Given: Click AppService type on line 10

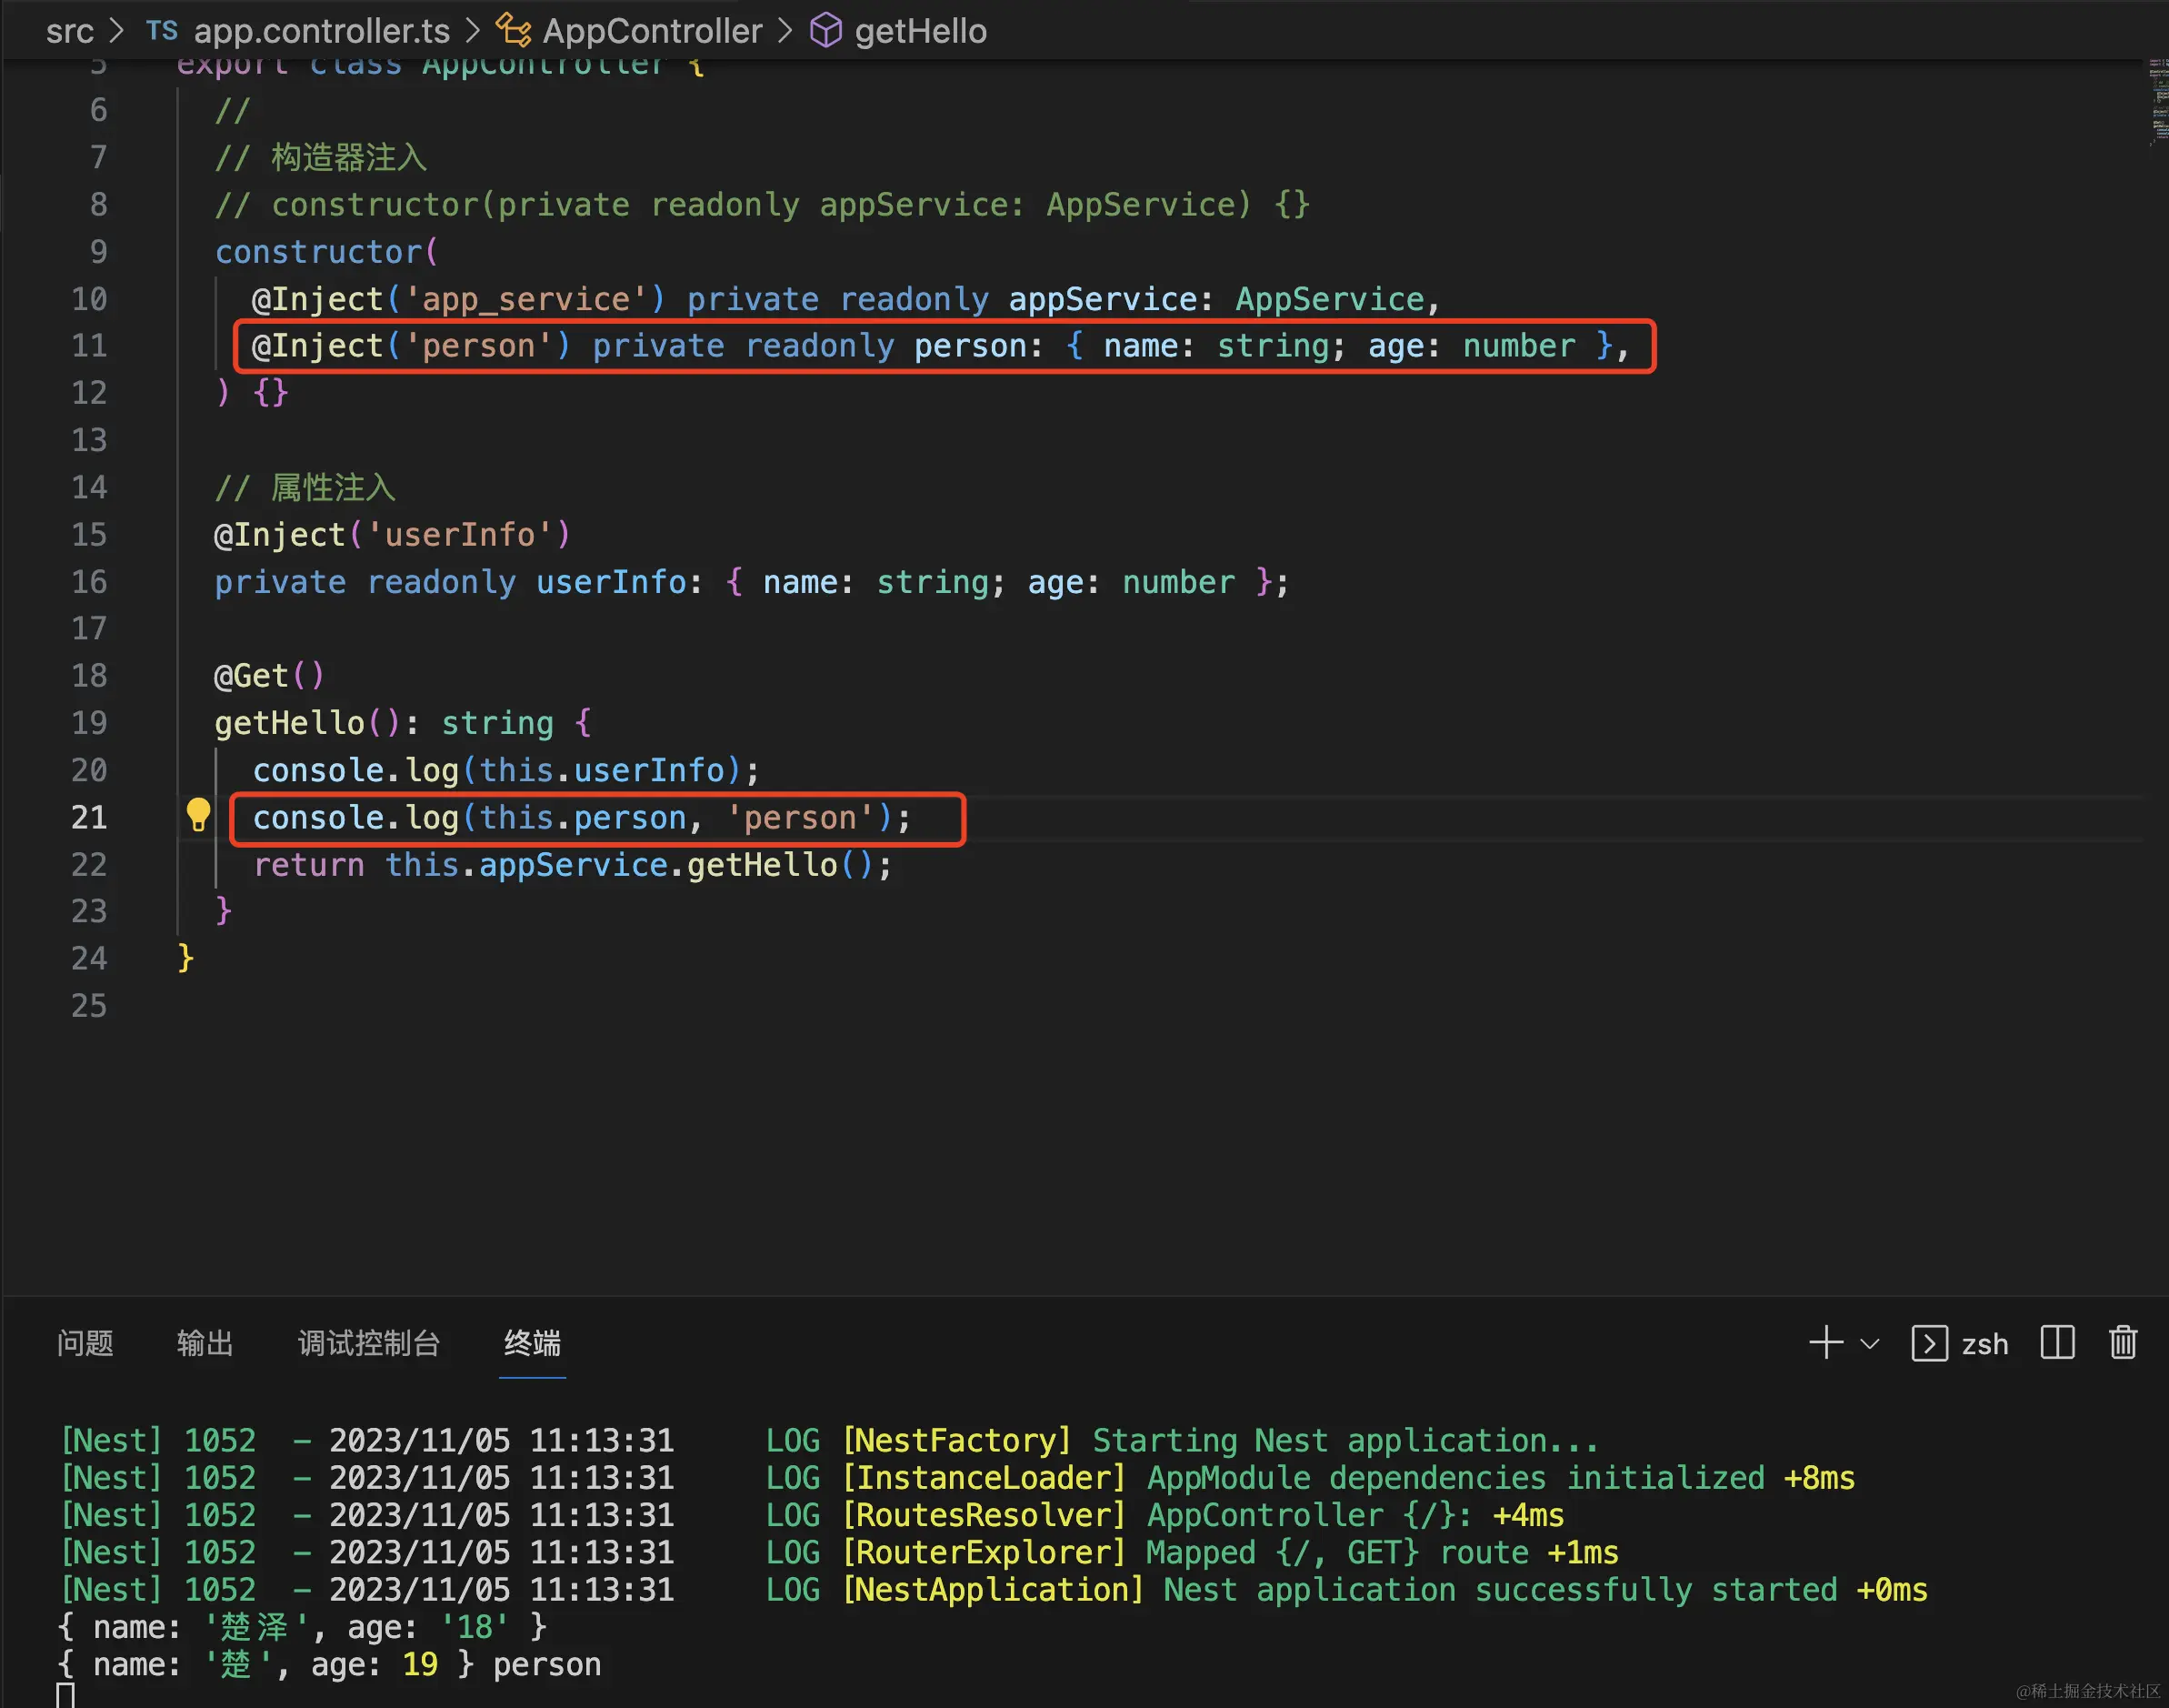Looking at the screenshot, I should point(1329,299).
